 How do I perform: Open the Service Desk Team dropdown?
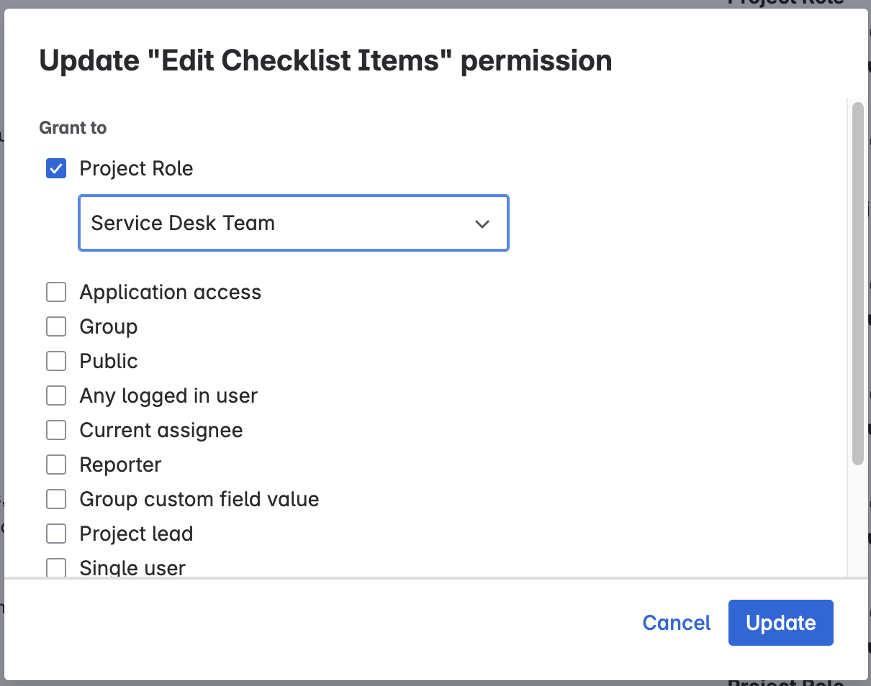tap(293, 223)
